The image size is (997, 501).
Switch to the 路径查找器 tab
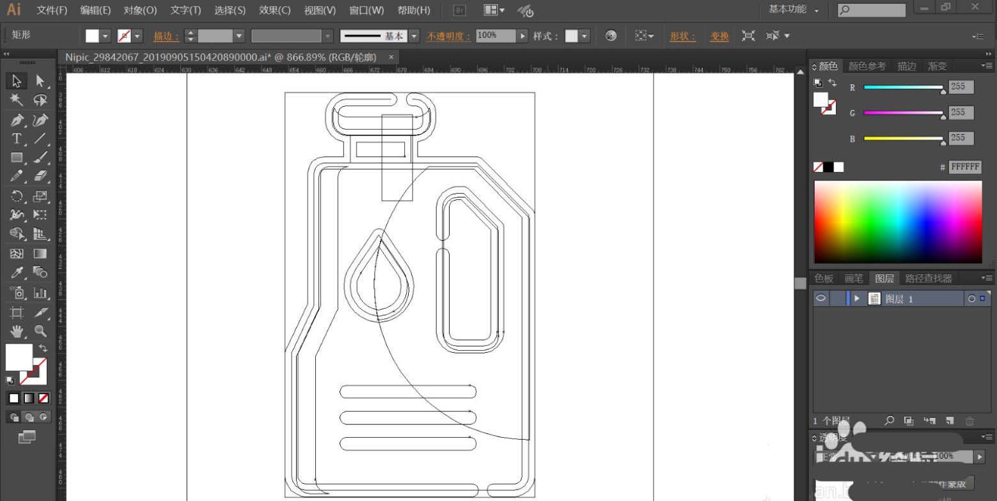[x=929, y=279]
